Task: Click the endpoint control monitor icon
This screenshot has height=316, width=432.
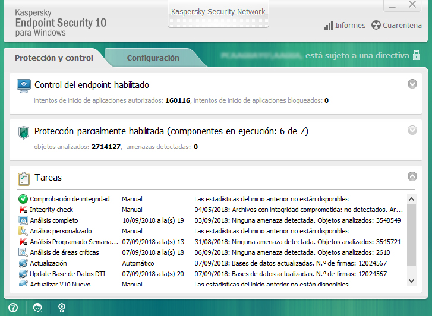Action: click(24, 86)
